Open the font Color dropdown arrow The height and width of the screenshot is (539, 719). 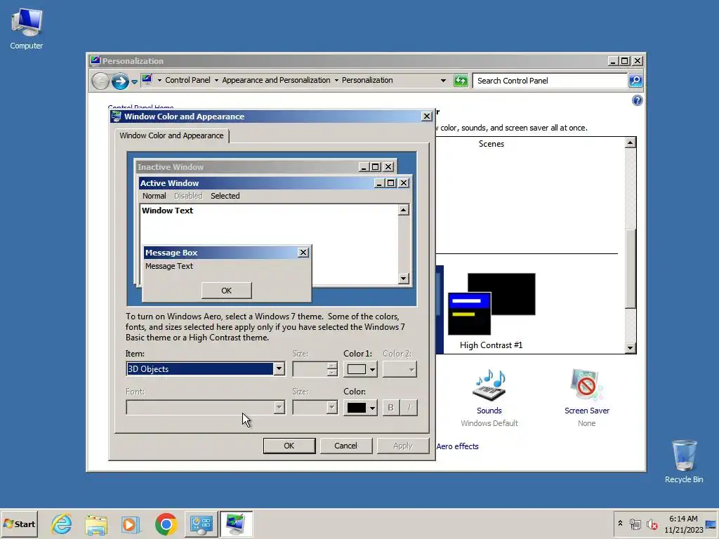tap(372, 408)
